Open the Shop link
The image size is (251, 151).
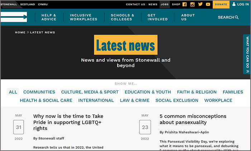pos(176,4)
